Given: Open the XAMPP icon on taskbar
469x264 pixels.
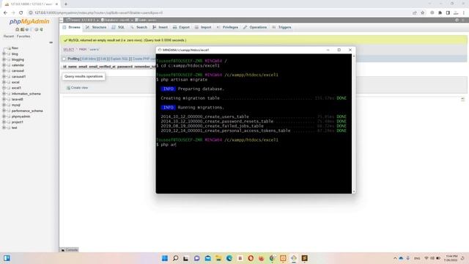Looking at the screenshot, I should (283, 258).
